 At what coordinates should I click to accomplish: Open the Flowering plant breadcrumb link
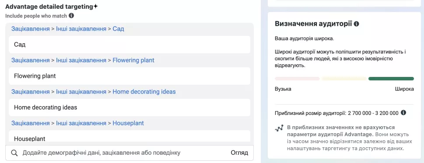coord(133,60)
